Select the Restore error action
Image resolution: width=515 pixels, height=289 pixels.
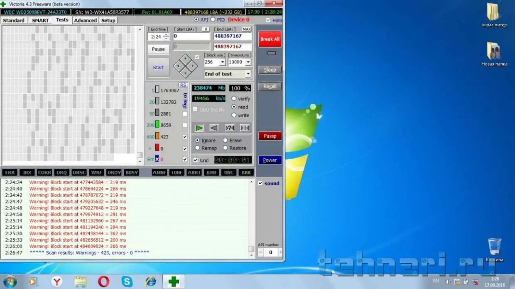click(x=225, y=148)
